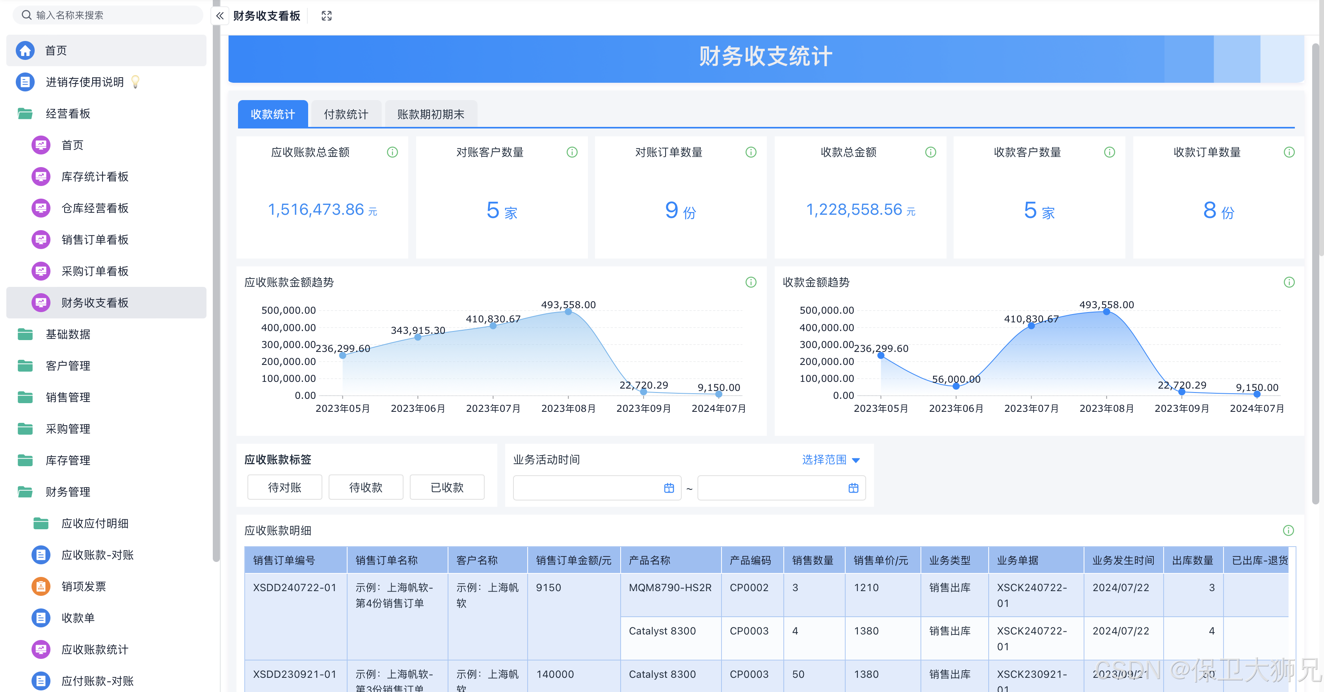Toggle the 待收款 tag filter
Screen dimensions: 1324x692
(x=365, y=487)
